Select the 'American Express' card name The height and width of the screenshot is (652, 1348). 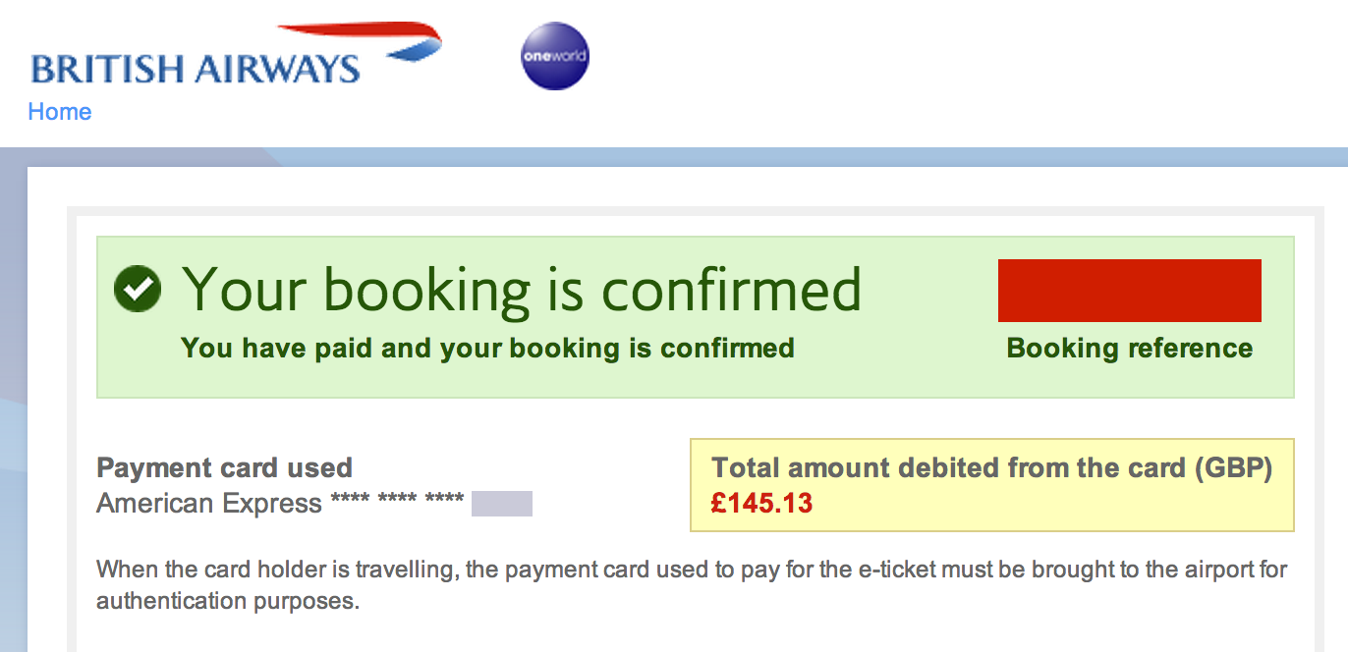209,504
